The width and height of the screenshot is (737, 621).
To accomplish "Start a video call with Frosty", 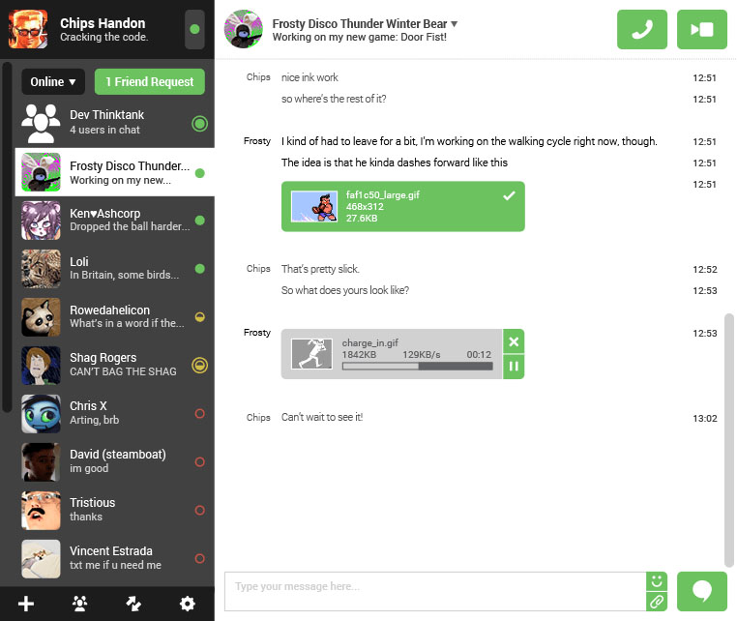I will [x=702, y=29].
